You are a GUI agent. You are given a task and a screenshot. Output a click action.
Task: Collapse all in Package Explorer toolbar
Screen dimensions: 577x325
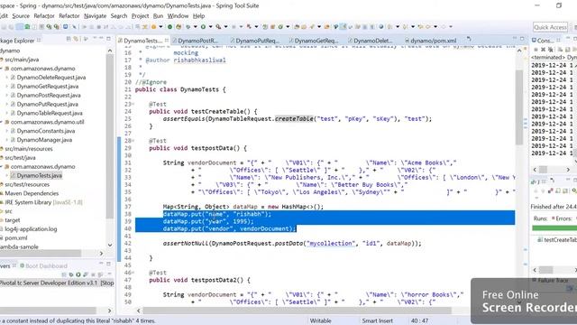69,39
